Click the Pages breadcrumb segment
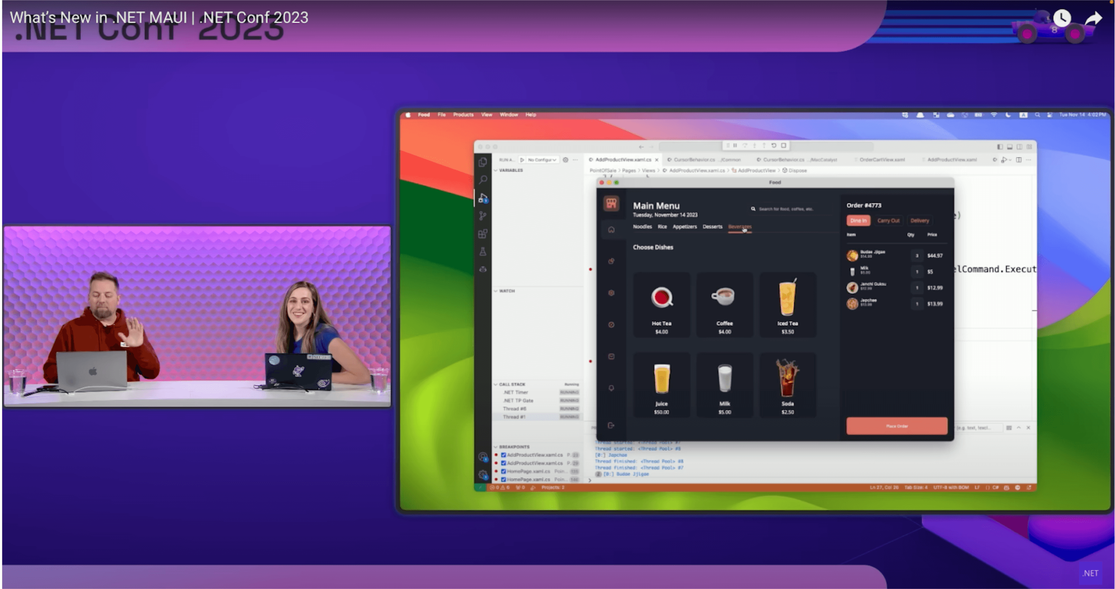Viewport: 1115px width, 589px height. click(629, 170)
